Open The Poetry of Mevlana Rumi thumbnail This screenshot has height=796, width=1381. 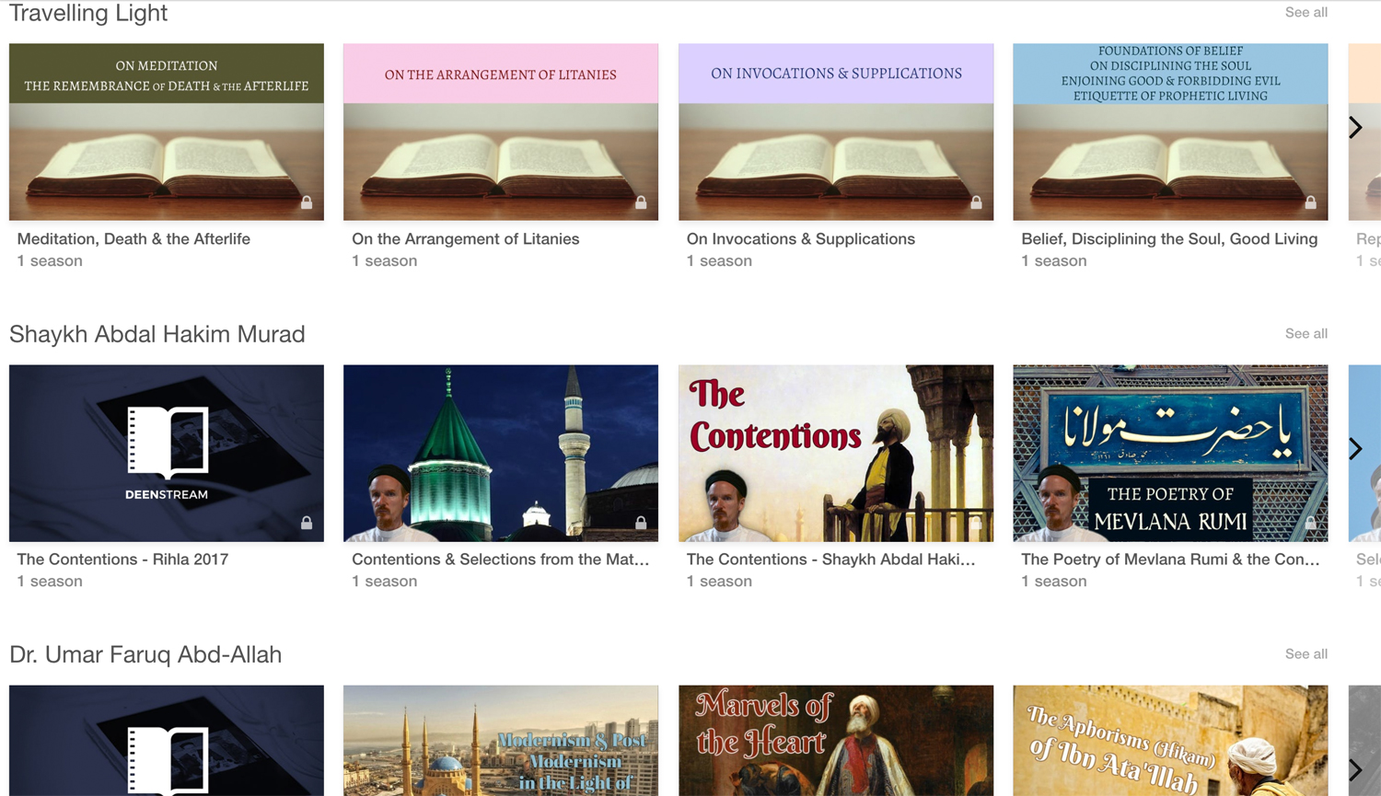[1170, 453]
